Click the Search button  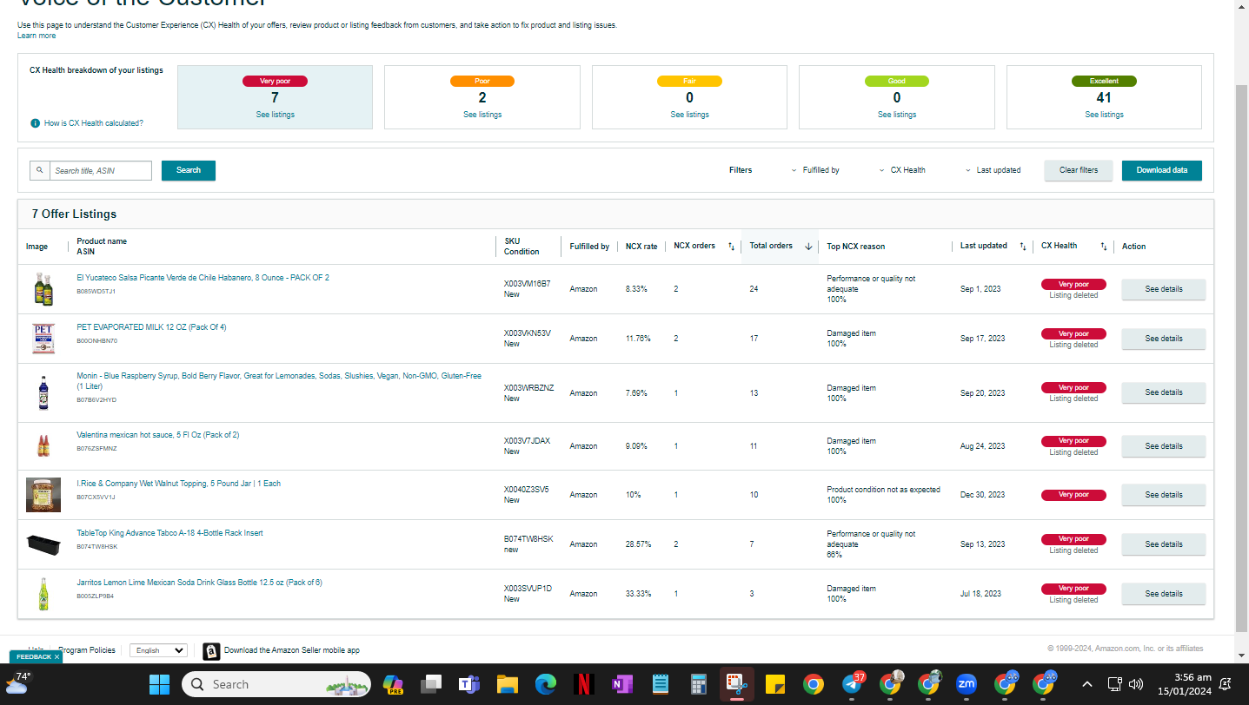tap(189, 170)
